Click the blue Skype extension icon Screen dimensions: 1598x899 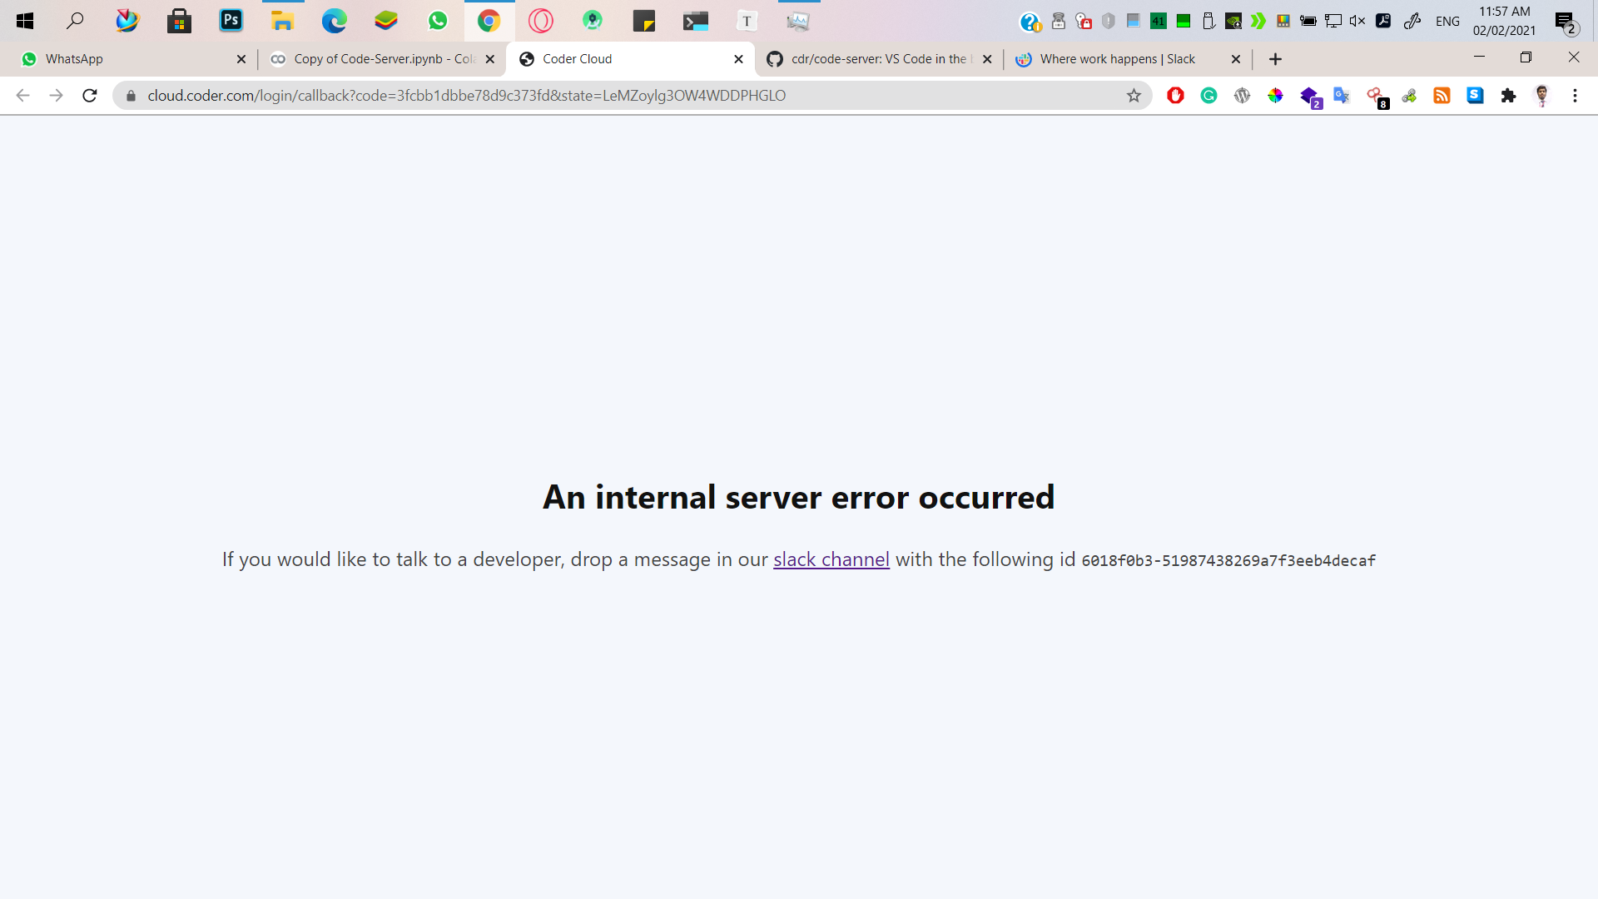click(x=1476, y=96)
